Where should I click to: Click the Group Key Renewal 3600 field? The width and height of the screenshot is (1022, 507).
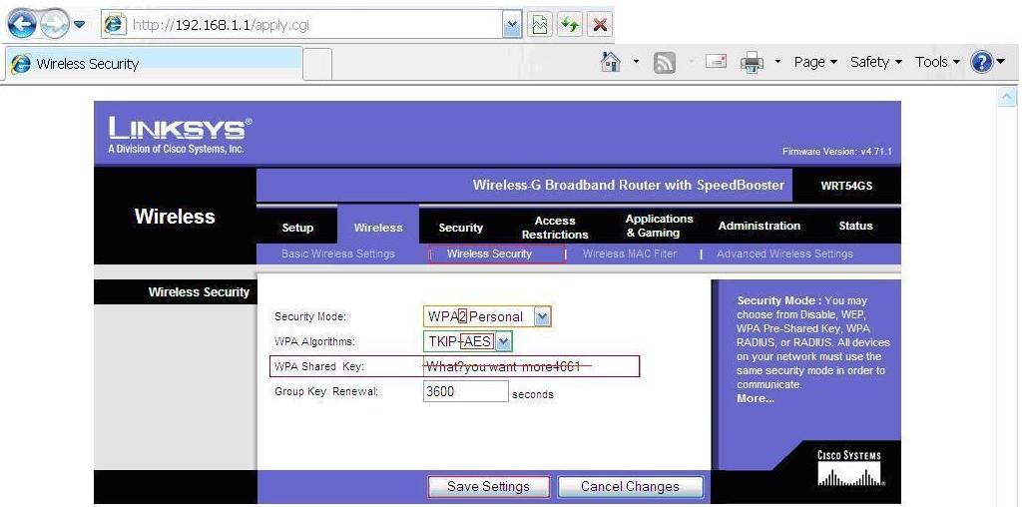pyautogui.click(x=465, y=391)
